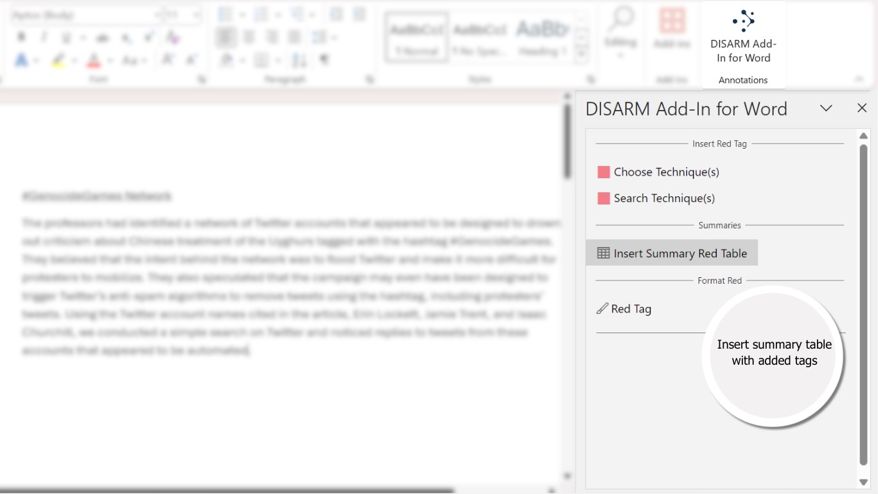This screenshot has width=878, height=494.
Task: Click Choose Technique(s) in the task pane
Action: [x=658, y=172]
